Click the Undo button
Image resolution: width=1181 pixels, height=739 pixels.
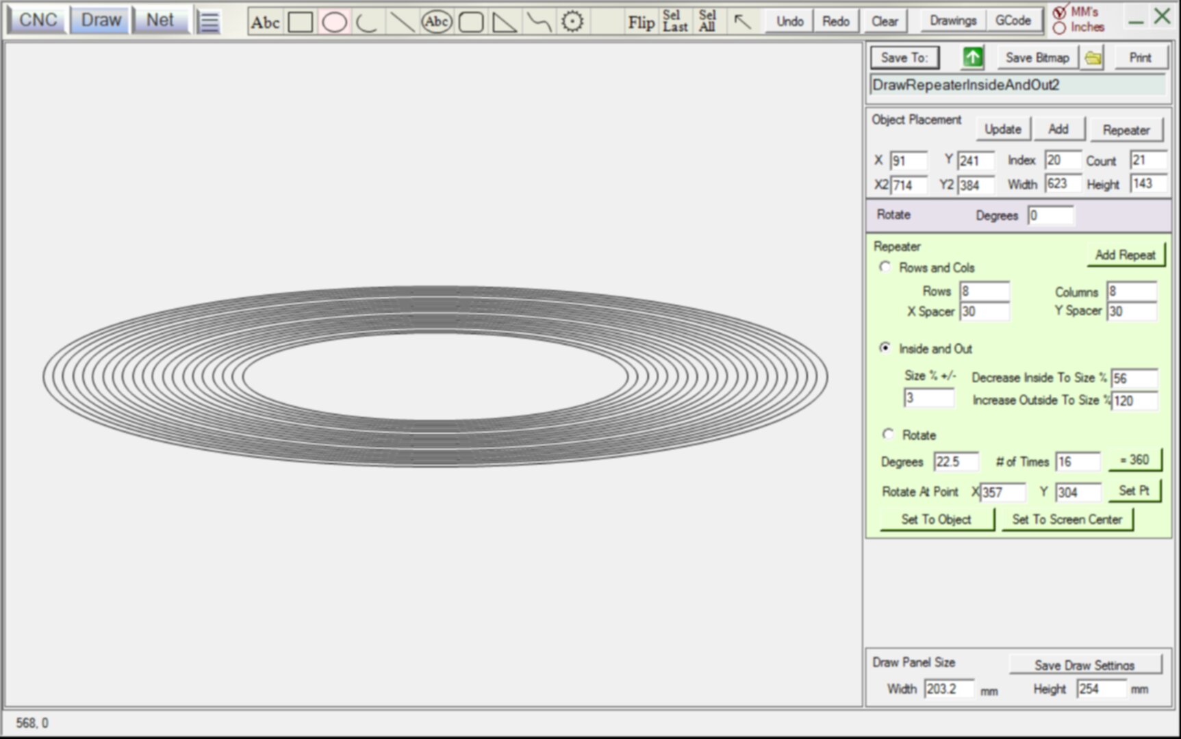789,21
